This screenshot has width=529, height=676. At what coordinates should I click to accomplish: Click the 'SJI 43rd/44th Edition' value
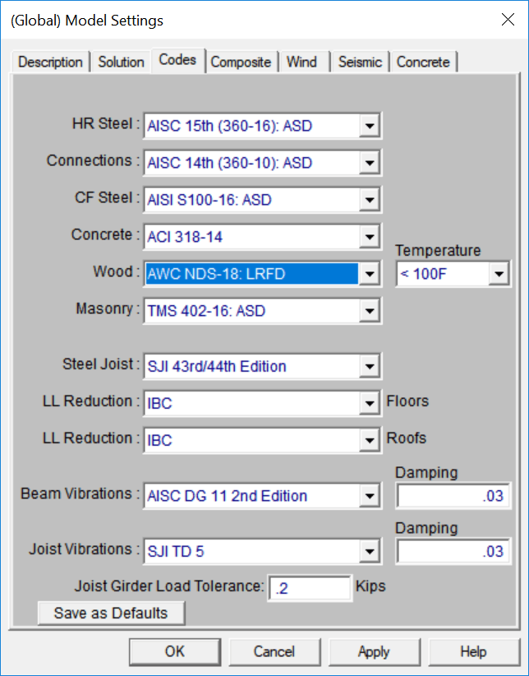click(x=217, y=367)
